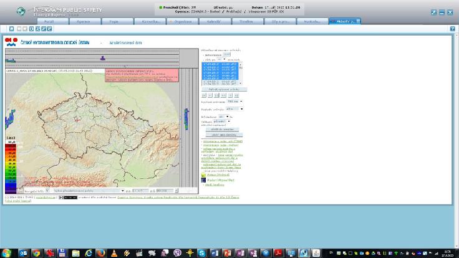This screenshot has width=459, height=258.
Task: Jump to last animation frame button
Action: (x=236, y=95)
